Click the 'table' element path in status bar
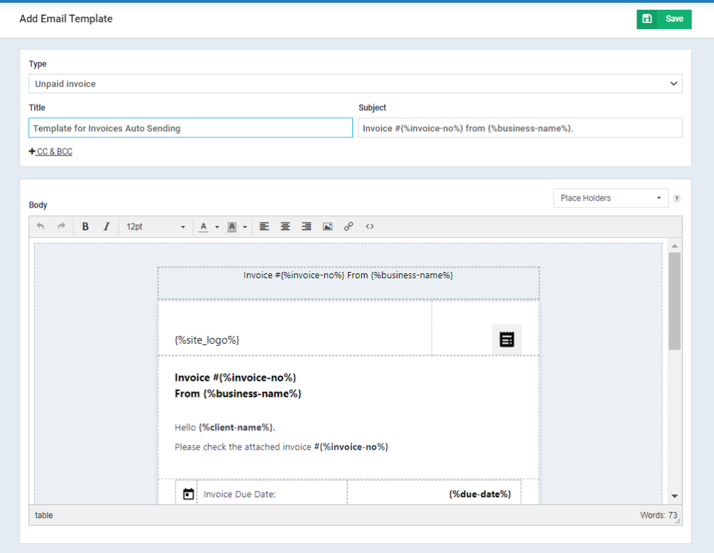Image resolution: width=714 pixels, height=553 pixels. (x=44, y=515)
